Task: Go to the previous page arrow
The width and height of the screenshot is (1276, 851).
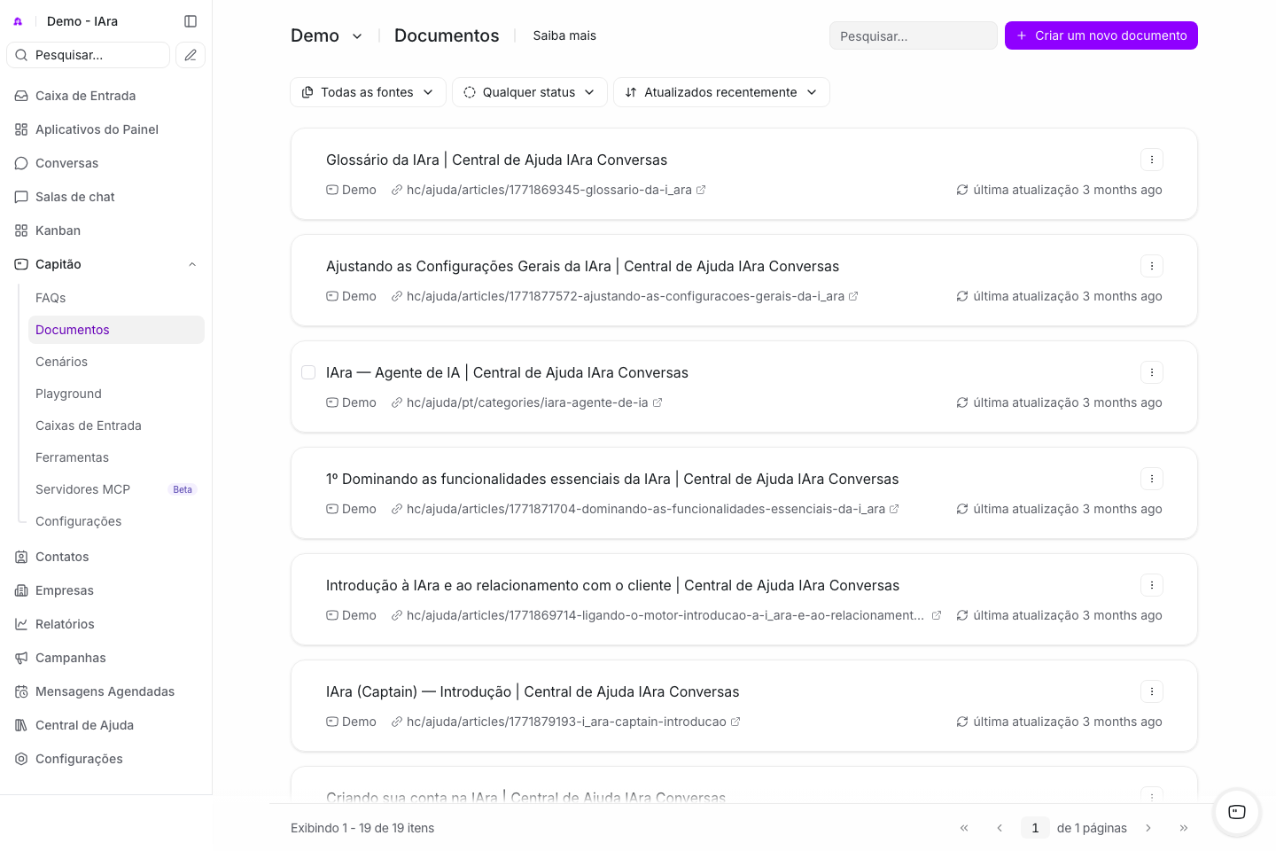Action: point(1000,828)
